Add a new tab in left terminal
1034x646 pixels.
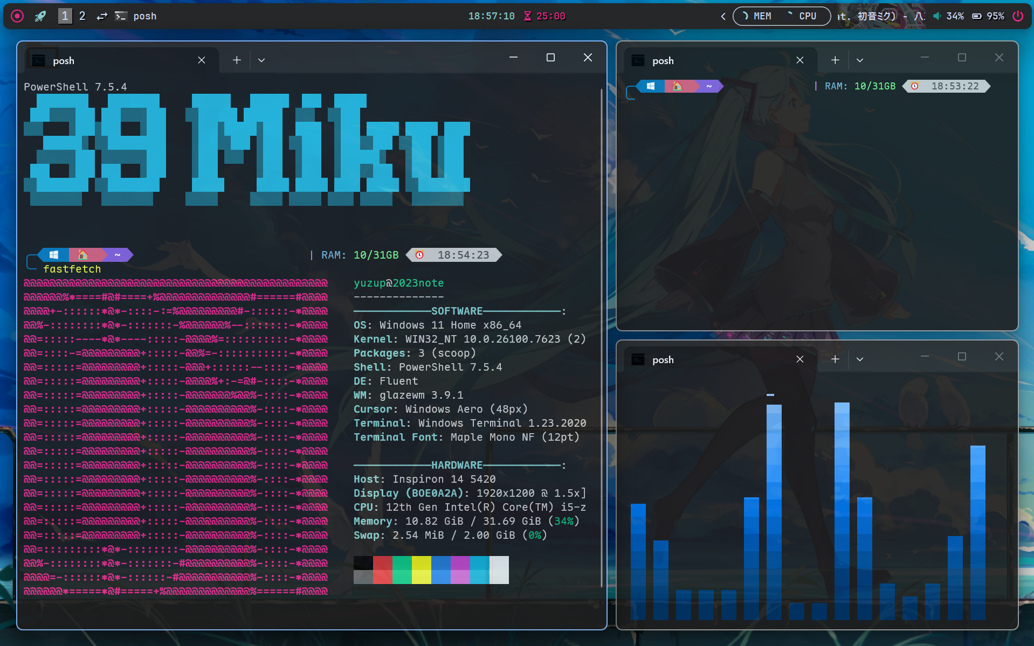point(237,60)
